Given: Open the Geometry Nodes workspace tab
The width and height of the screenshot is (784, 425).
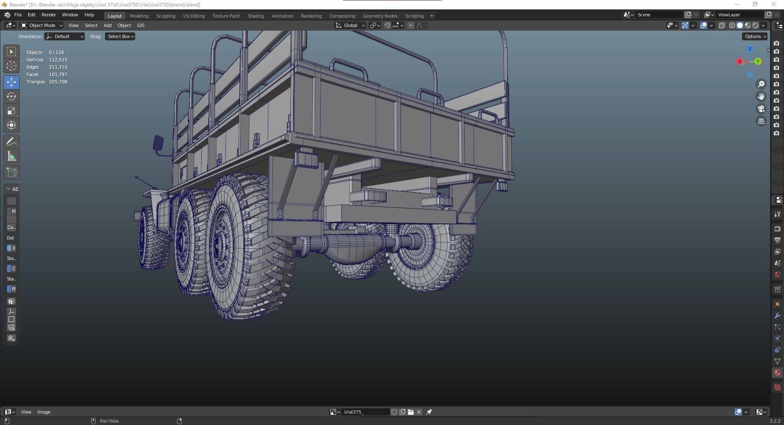Looking at the screenshot, I should (x=380, y=16).
